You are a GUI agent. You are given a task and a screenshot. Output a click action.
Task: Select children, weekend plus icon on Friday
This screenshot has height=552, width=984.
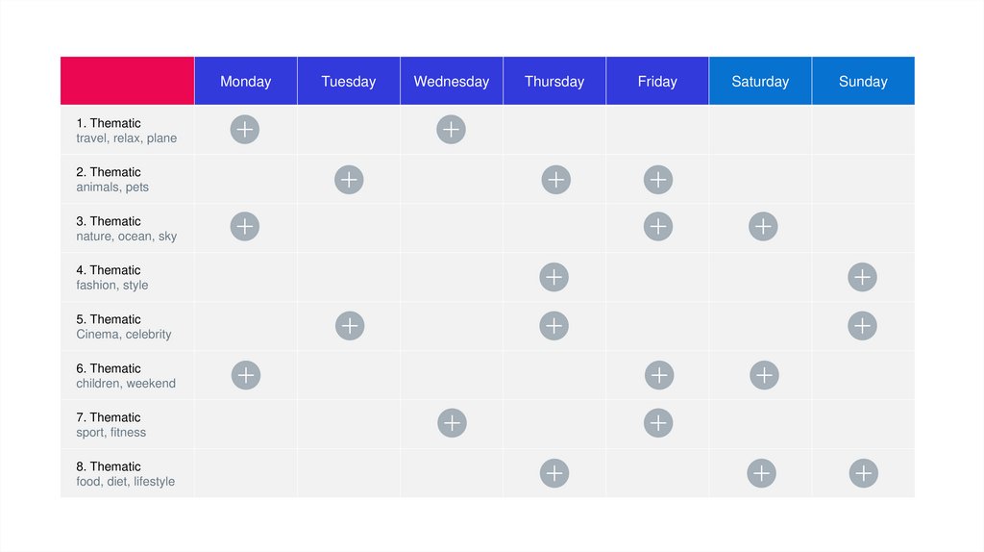point(659,375)
